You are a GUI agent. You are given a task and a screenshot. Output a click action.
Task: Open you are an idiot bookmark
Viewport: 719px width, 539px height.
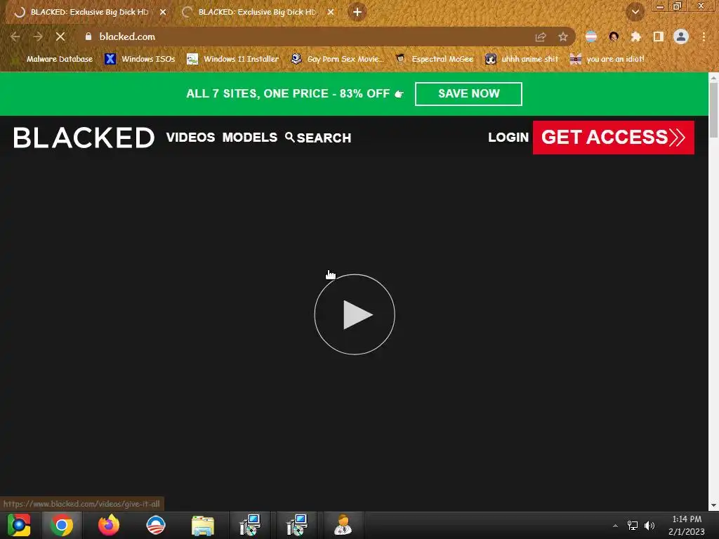pyautogui.click(x=607, y=59)
